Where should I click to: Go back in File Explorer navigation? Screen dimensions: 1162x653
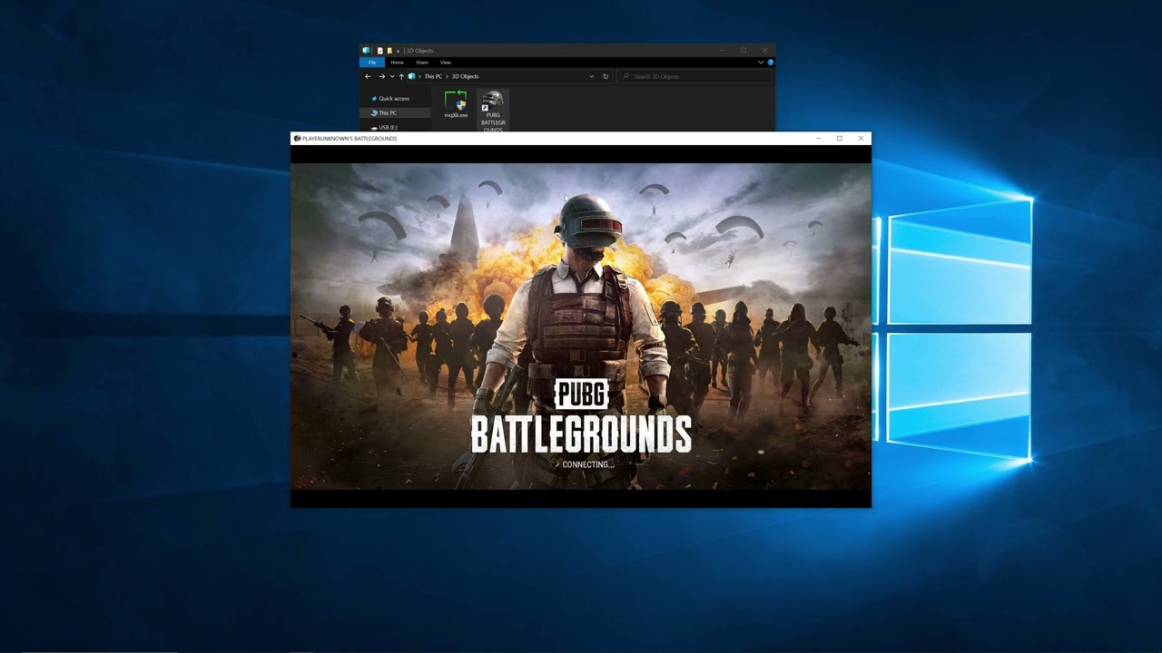368,76
